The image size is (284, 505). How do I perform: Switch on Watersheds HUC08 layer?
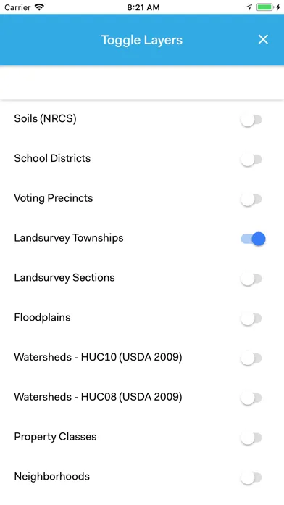tap(251, 398)
